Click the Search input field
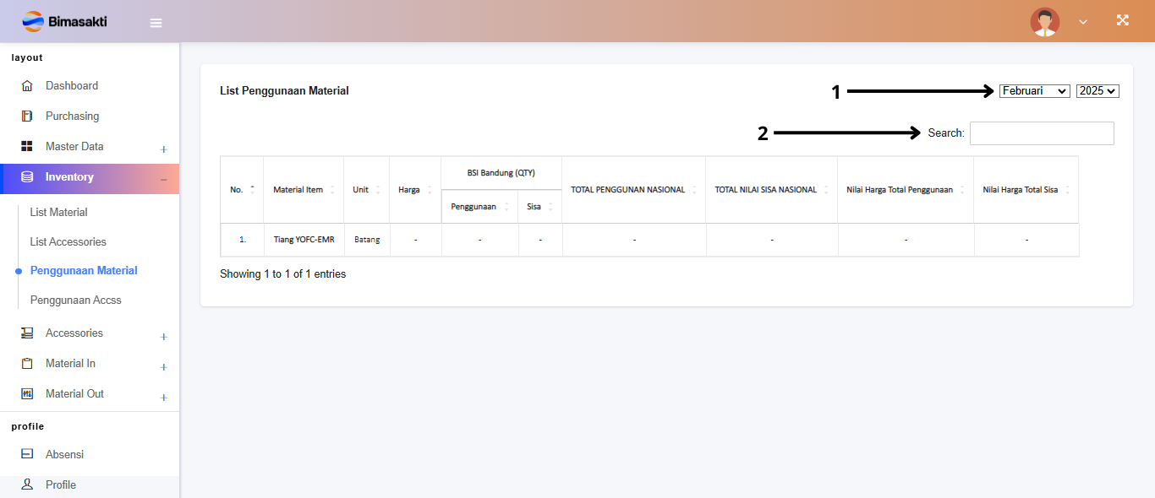The image size is (1155, 498). pyautogui.click(x=1041, y=133)
